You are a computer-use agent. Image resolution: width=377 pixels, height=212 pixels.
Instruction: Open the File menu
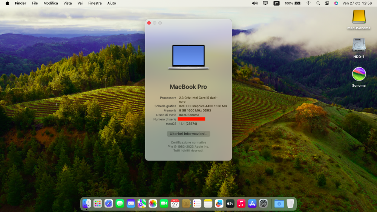[35, 3]
